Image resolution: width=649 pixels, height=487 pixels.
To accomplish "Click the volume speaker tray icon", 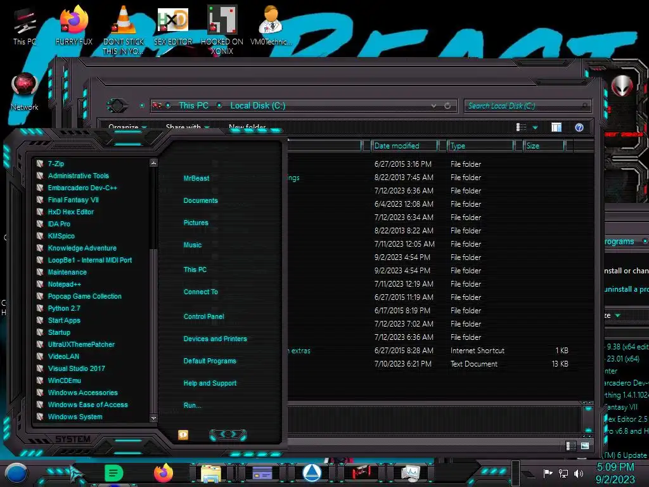I will click(579, 473).
